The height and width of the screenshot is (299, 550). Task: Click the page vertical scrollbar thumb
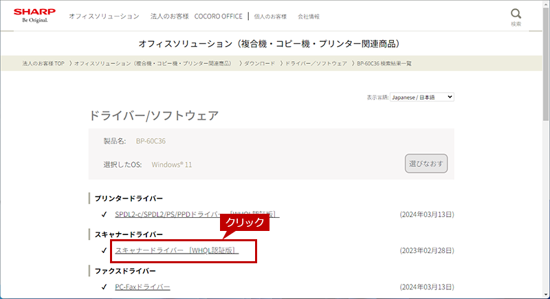pyautogui.click(x=546, y=65)
